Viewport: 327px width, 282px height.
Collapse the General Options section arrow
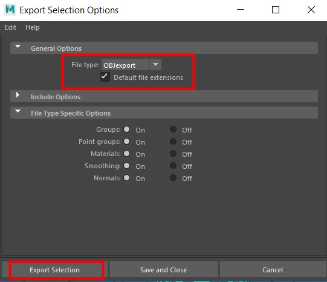tap(18, 47)
